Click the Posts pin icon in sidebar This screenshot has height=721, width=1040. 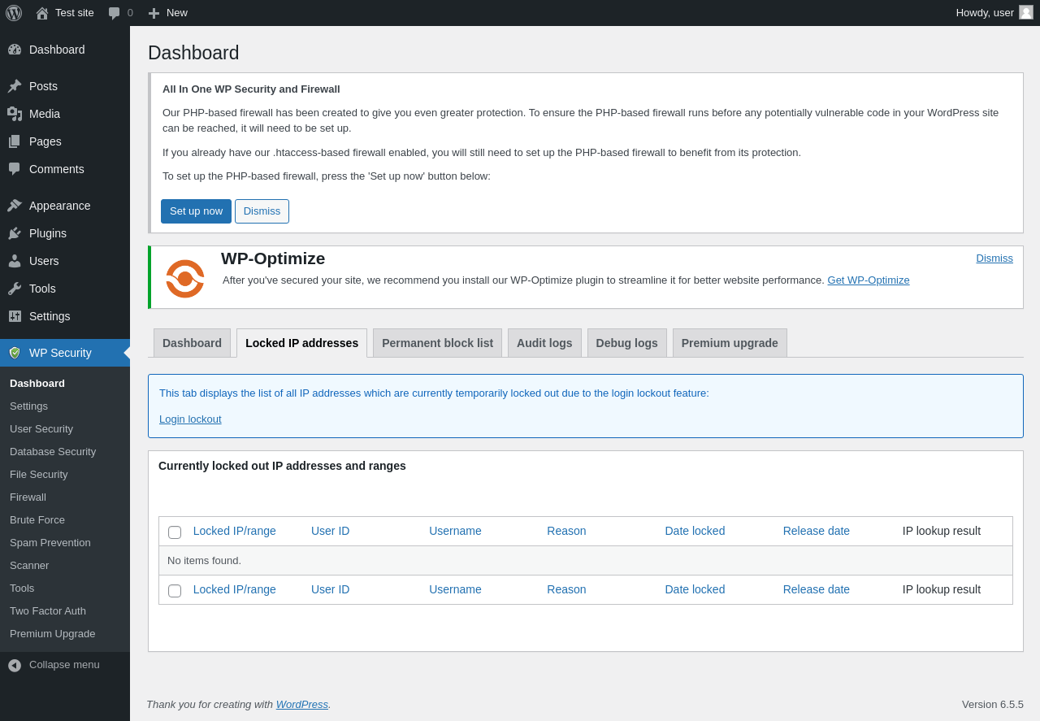point(15,86)
